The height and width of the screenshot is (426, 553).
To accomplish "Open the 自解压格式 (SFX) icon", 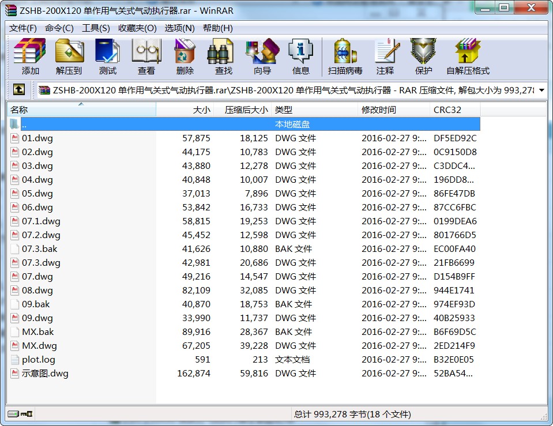I will pos(468,57).
